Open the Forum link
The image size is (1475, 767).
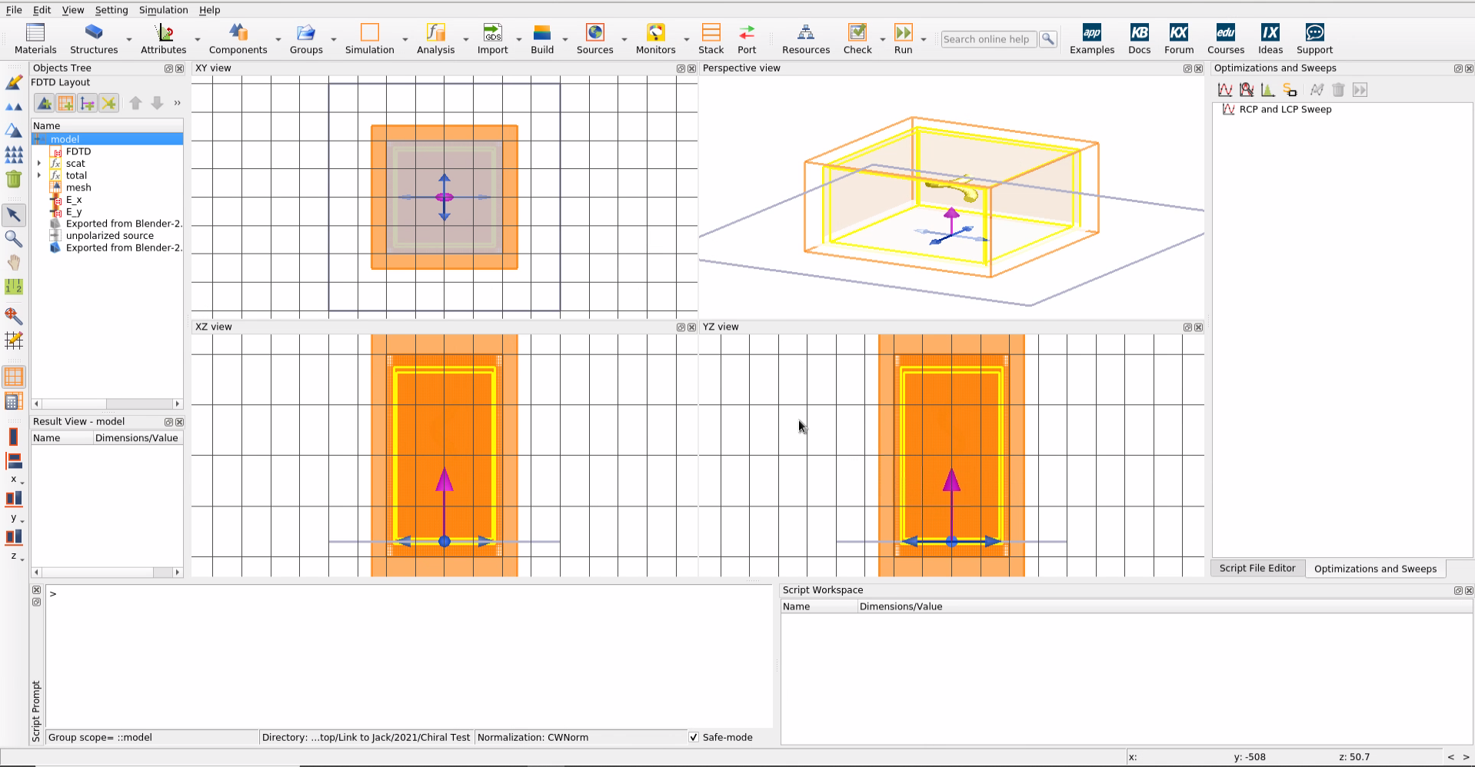[1179, 38]
